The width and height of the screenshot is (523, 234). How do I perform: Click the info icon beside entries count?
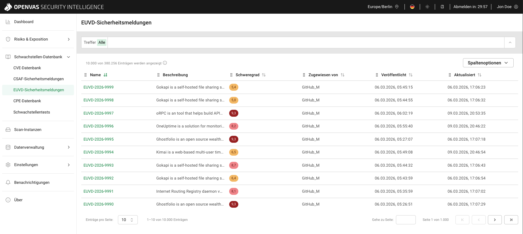coord(165,63)
